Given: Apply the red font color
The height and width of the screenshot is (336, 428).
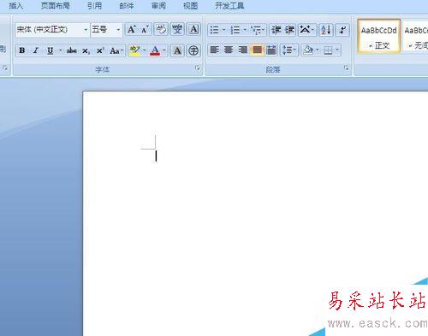Looking at the screenshot, I should [x=155, y=50].
